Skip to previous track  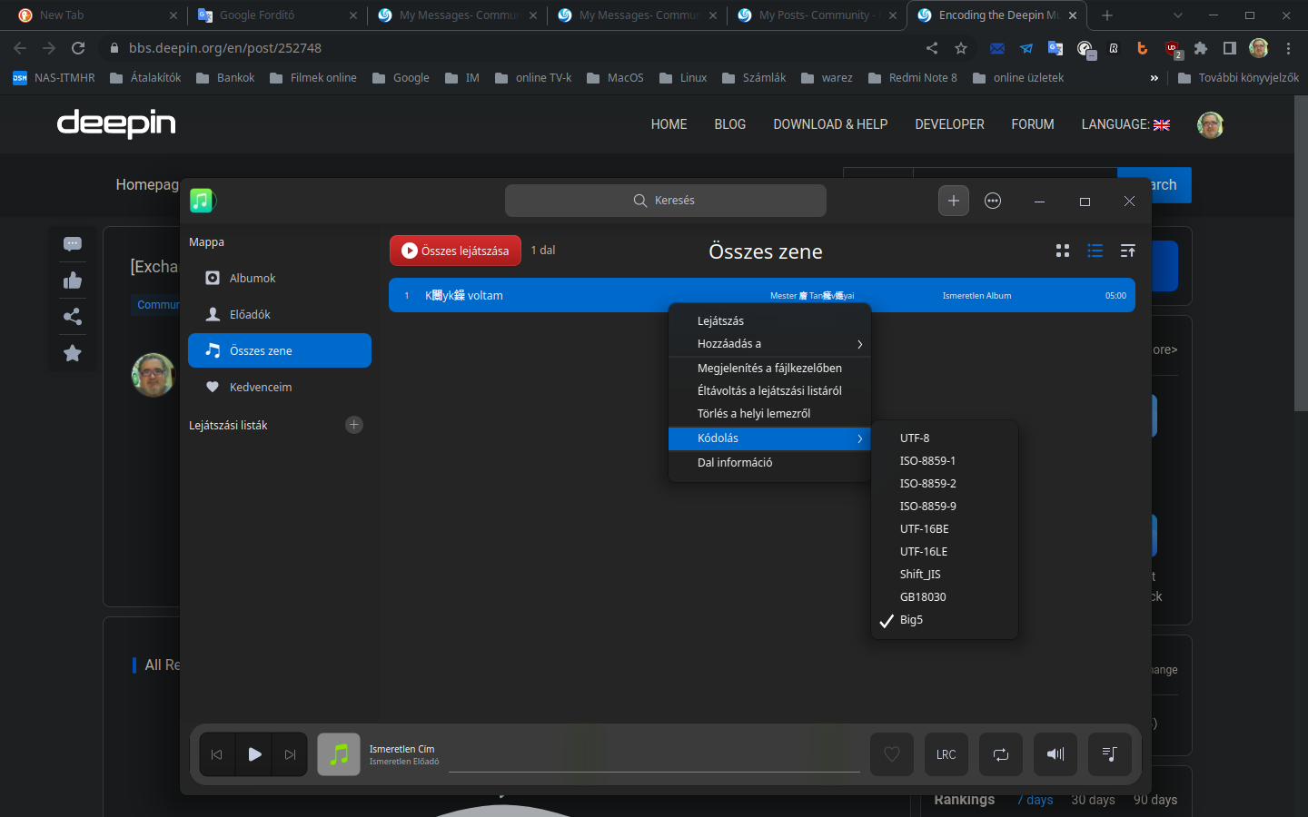point(217,754)
